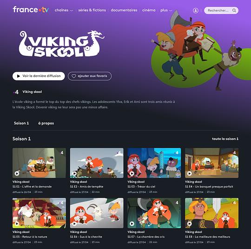Open S1 E6 Sus à la chevrite thumbnail
Viewport: 251px width, 249px height.
pyautogui.click(x=97, y=213)
